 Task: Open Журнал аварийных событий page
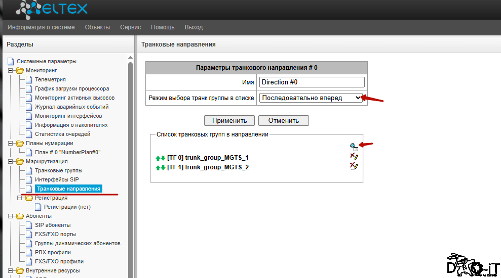72,107
